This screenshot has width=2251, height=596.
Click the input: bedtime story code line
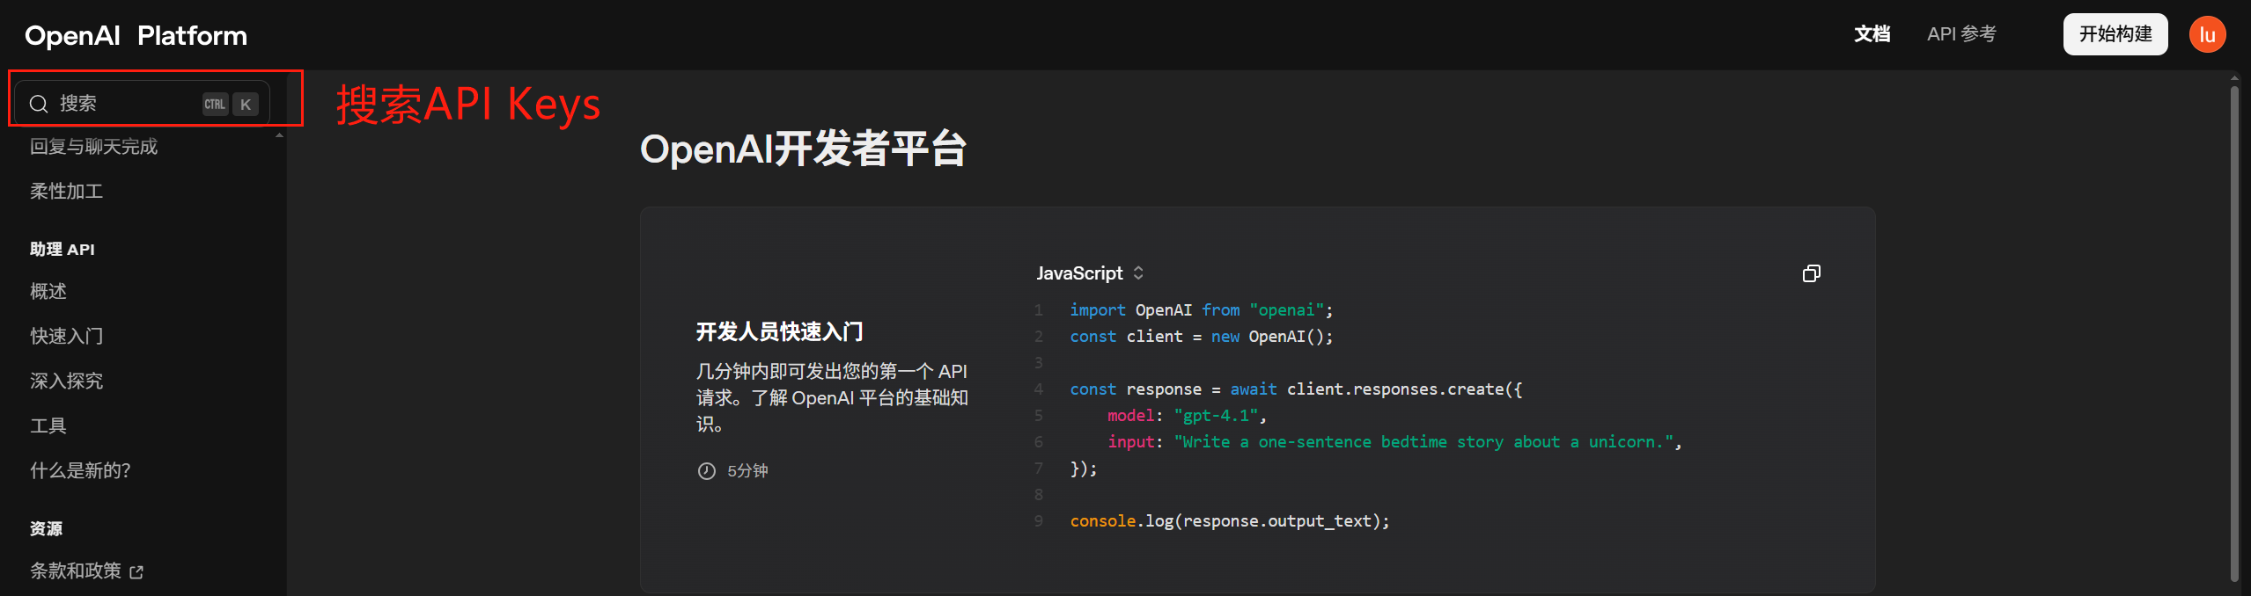pyautogui.click(x=1394, y=442)
